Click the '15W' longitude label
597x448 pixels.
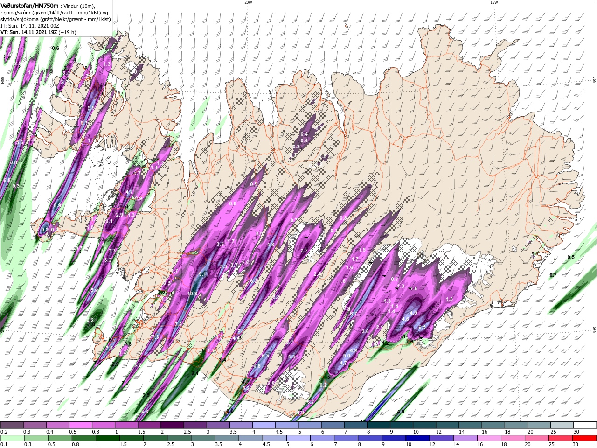click(x=494, y=2)
